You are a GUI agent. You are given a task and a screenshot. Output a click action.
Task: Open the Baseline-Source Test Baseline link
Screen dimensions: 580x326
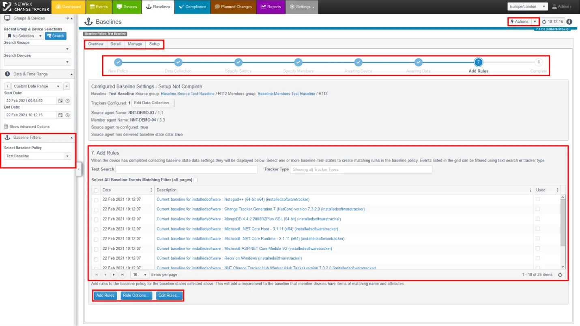click(188, 94)
